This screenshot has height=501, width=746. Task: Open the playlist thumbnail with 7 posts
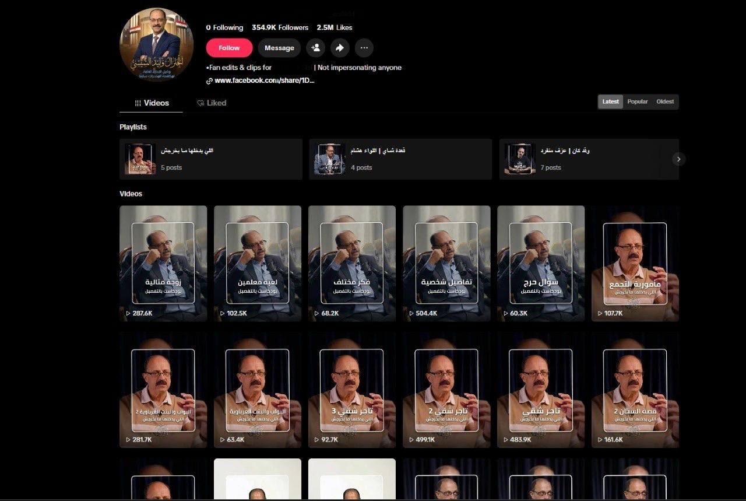520,159
